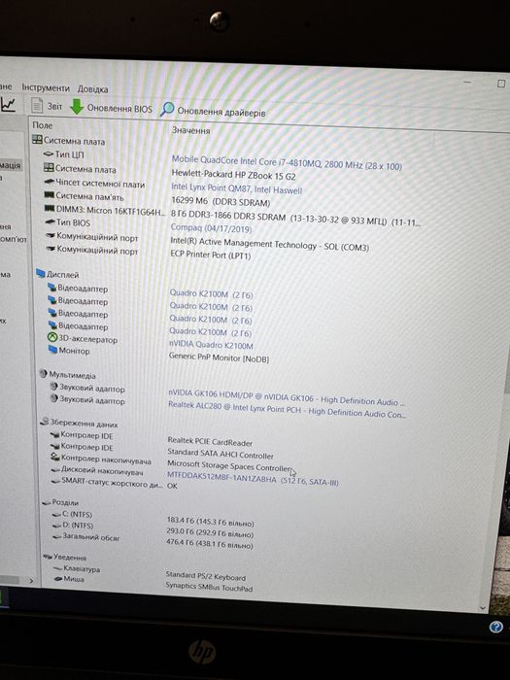The image size is (510, 680).
Task: Open the first Quadro K2100M (2 ГБ) link
Action: click(x=211, y=294)
